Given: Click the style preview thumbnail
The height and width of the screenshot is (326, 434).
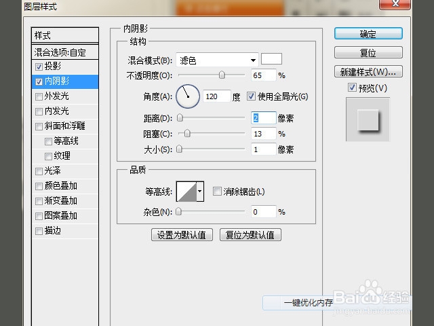Looking at the screenshot, I should click(368, 120).
